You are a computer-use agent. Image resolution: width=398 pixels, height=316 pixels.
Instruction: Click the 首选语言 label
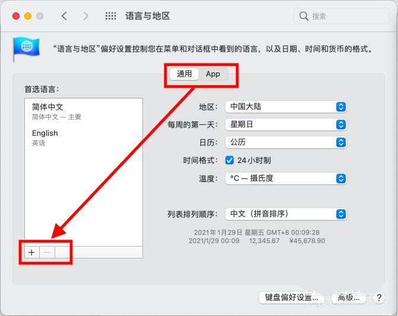(x=42, y=90)
